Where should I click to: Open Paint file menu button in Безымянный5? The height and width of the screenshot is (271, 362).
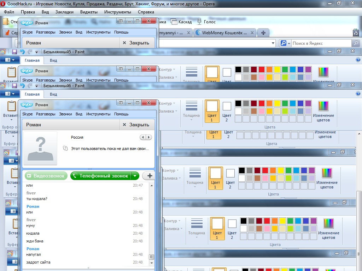tap(9, 60)
